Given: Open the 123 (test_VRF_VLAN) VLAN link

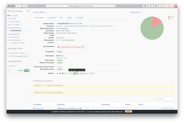Looking at the screenshot, I should click(16, 53).
